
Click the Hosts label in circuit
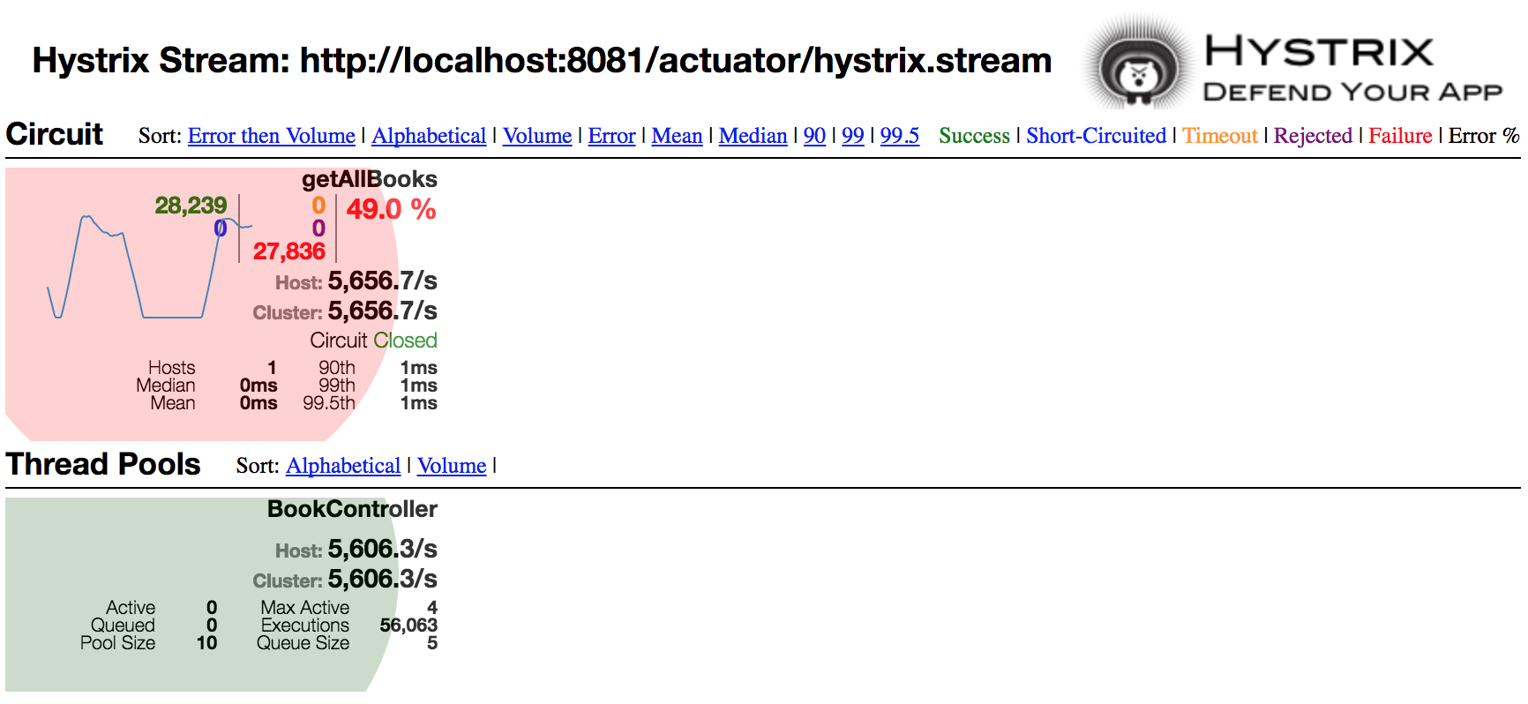(x=172, y=368)
